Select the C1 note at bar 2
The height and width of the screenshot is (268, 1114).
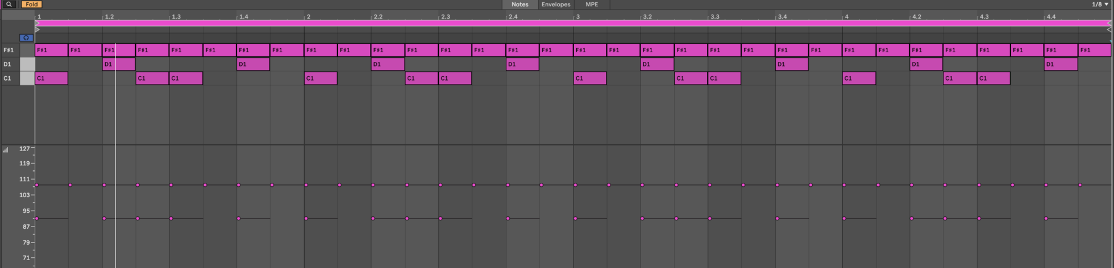click(321, 78)
